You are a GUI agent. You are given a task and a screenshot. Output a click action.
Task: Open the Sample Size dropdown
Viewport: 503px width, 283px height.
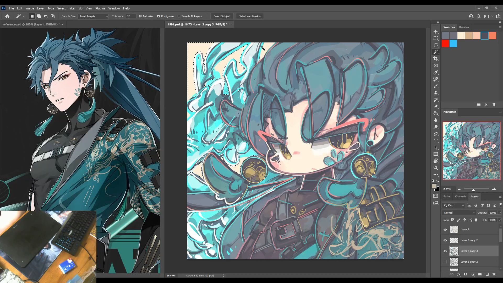click(93, 16)
